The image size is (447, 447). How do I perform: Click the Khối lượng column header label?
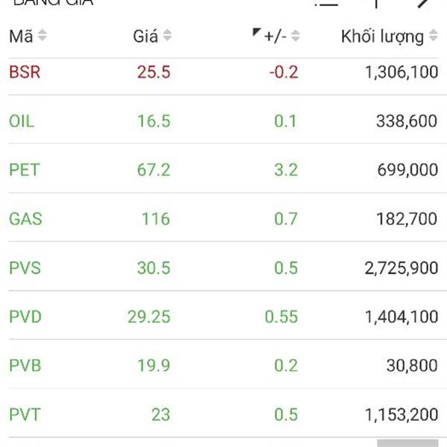(382, 37)
